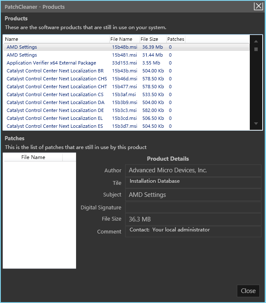Screen dimensions: 266x303
Task: Click file name 33d153.msi
Action: pos(125,63)
